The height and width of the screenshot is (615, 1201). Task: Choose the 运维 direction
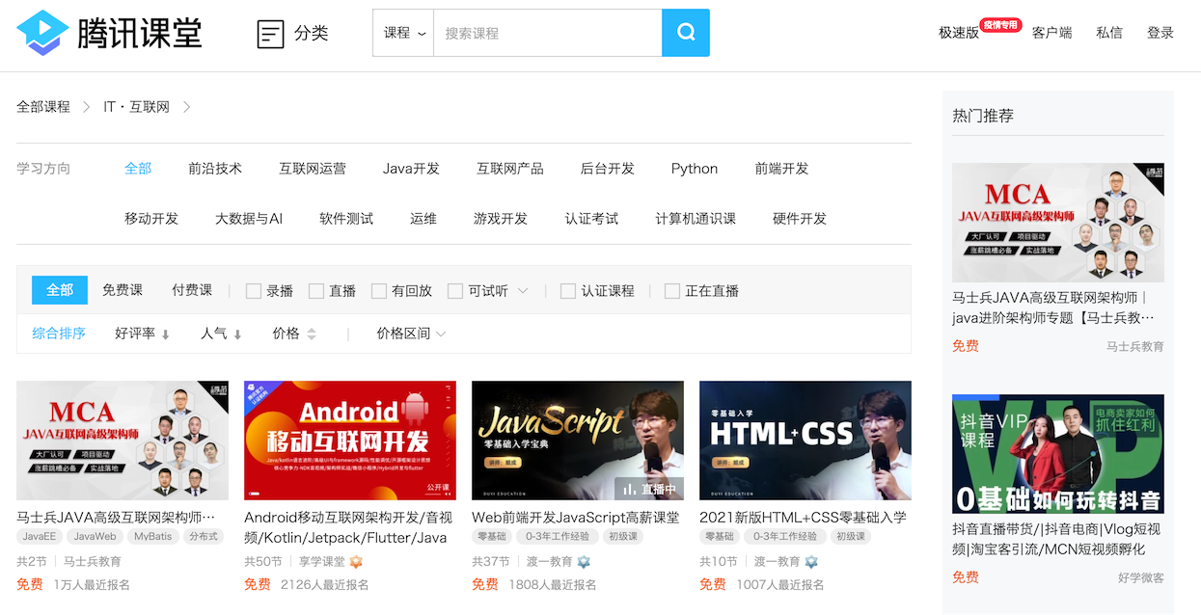pos(423,219)
